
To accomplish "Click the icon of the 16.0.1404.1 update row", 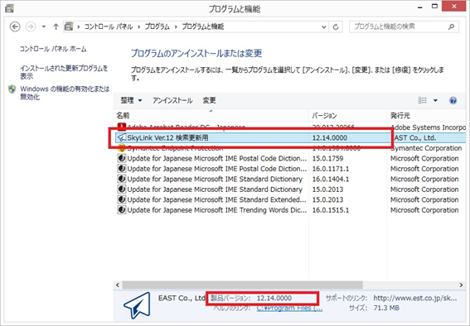I will coord(121,180).
